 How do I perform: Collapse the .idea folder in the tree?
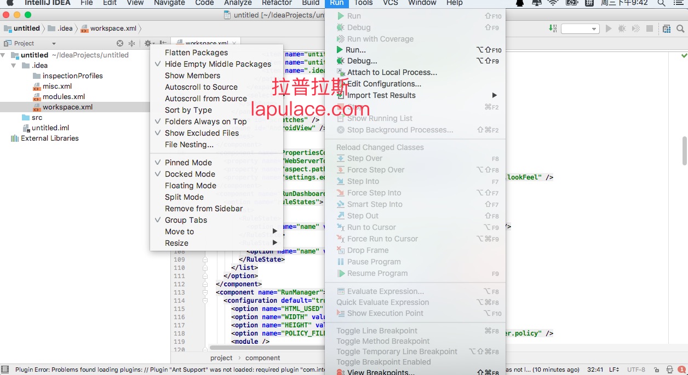click(x=14, y=65)
